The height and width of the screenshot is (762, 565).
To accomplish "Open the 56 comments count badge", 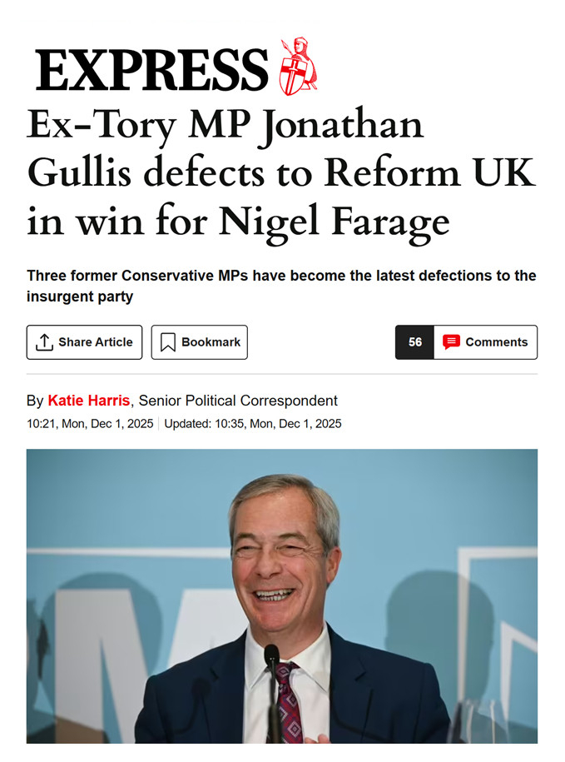I will point(414,342).
